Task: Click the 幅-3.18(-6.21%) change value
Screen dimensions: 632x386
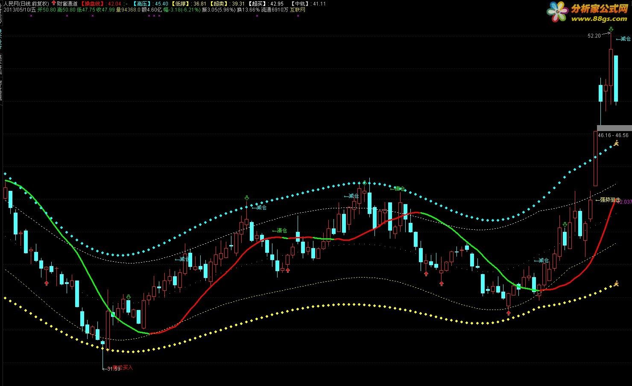Action: pyautogui.click(x=181, y=10)
